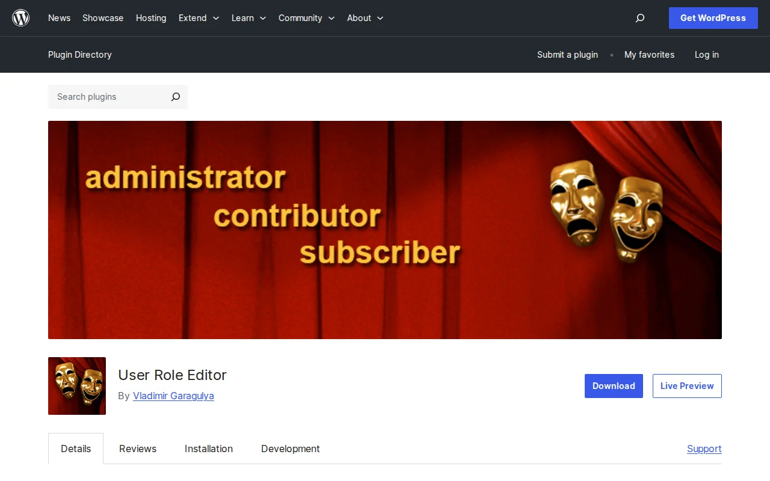Click the search icon inside the plugin search box
This screenshot has width=770, height=481.
[x=175, y=97]
